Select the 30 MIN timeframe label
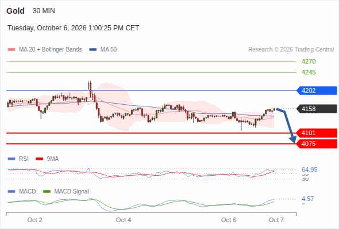 (44, 11)
